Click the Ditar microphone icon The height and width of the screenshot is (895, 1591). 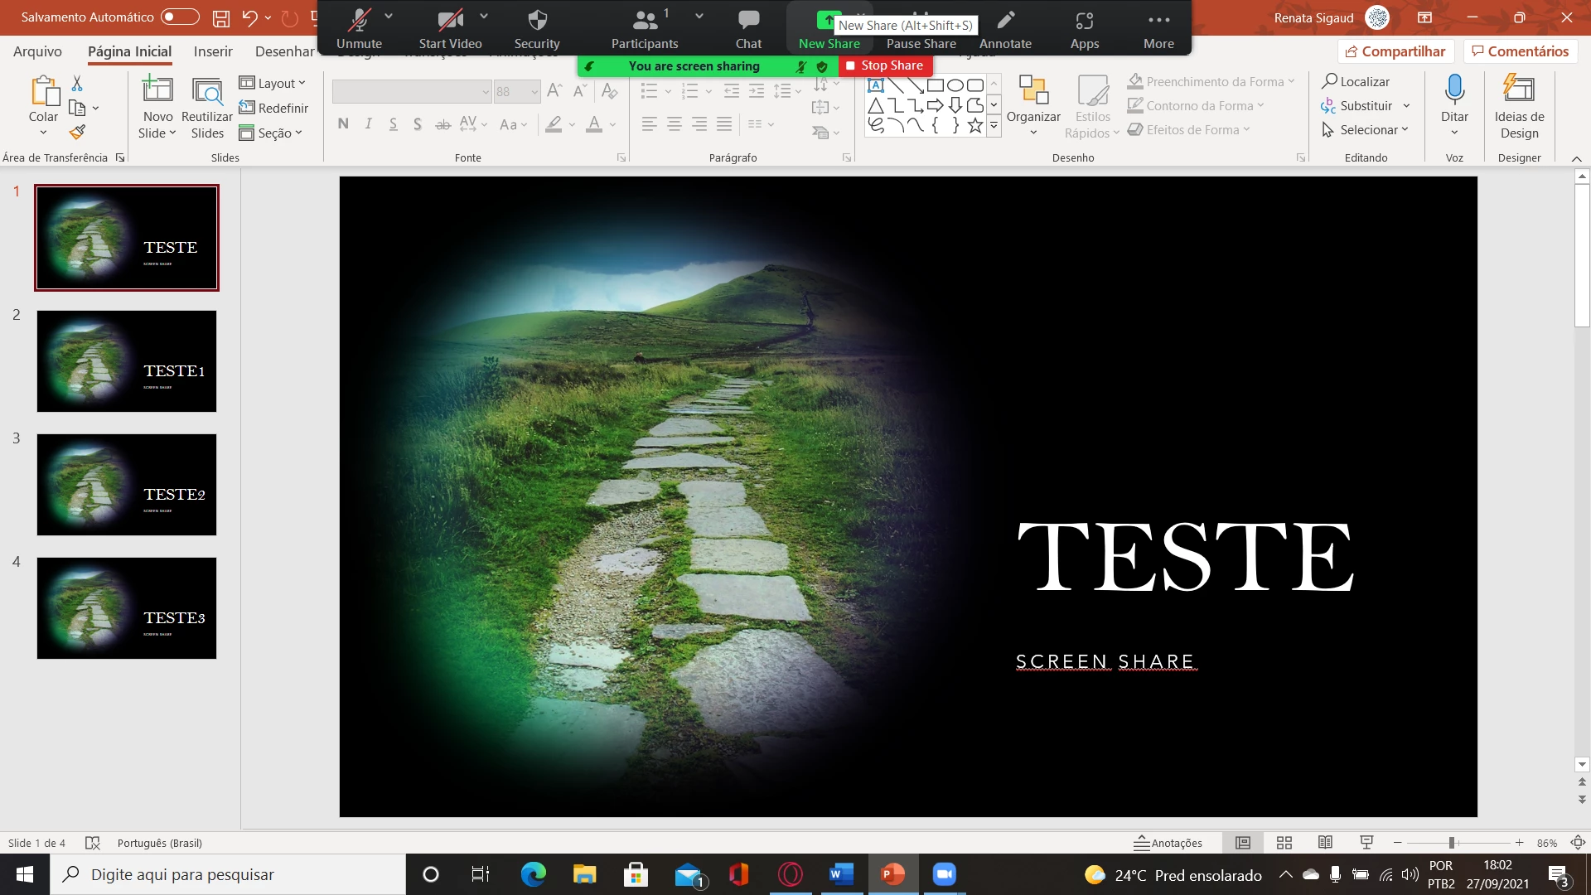point(1454,89)
